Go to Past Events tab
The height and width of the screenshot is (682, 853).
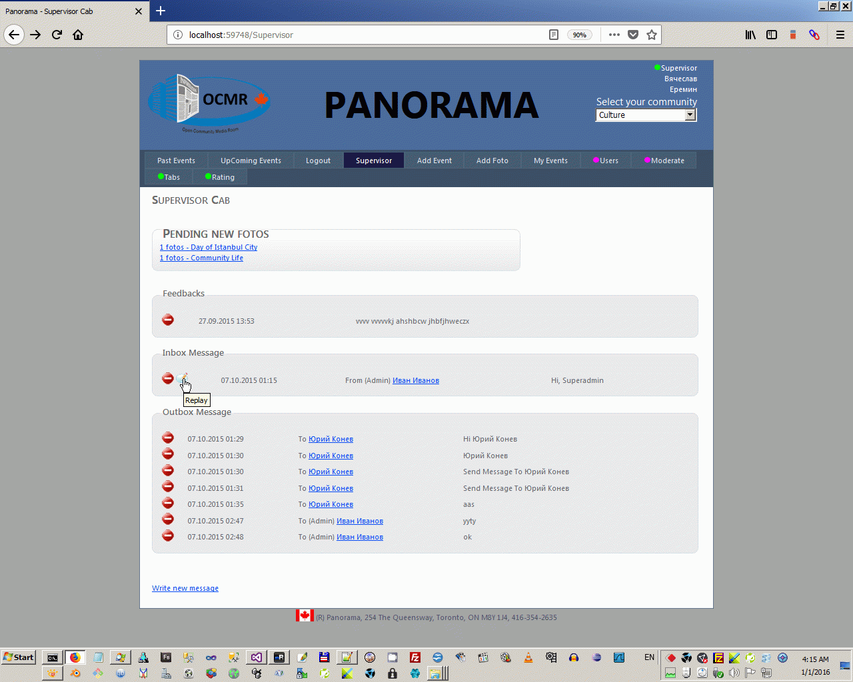click(x=176, y=161)
